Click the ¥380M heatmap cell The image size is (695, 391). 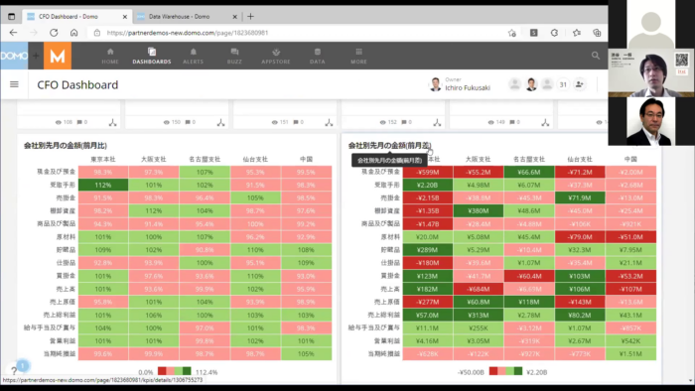(x=479, y=210)
